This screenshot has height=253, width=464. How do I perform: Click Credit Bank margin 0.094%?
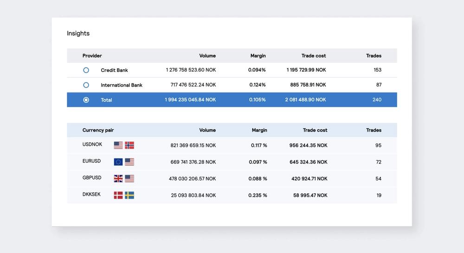click(x=257, y=70)
